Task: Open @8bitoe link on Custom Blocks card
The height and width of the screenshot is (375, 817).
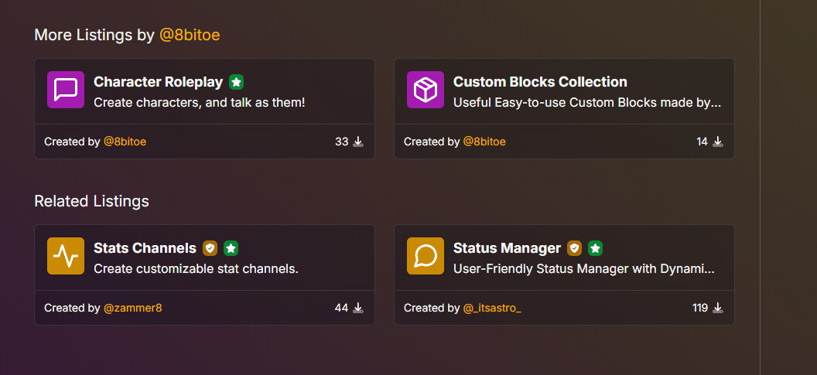Action: (x=484, y=141)
